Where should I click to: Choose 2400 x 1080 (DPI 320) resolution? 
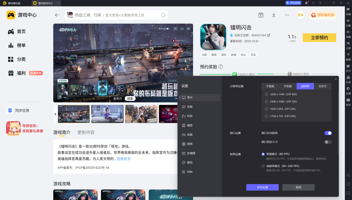click(266, 102)
